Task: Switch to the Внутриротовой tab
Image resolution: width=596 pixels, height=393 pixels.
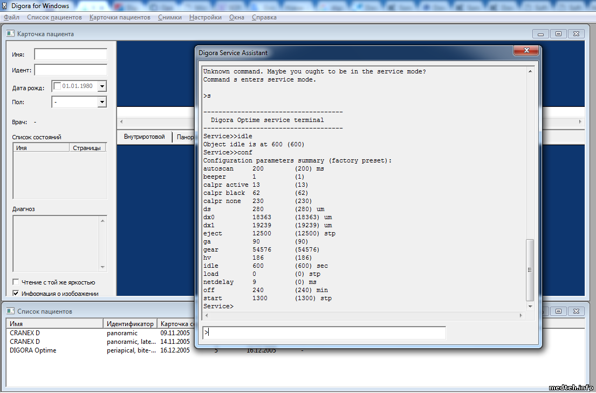Action: click(144, 137)
